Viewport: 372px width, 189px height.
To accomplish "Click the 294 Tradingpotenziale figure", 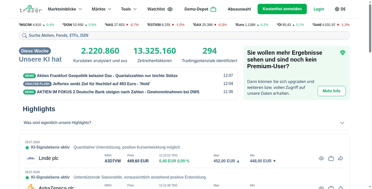I will pyautogui.click(x=210, y=51).
